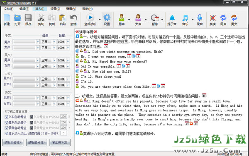
Task: Click the 试听部分 button
Action: 37,142
